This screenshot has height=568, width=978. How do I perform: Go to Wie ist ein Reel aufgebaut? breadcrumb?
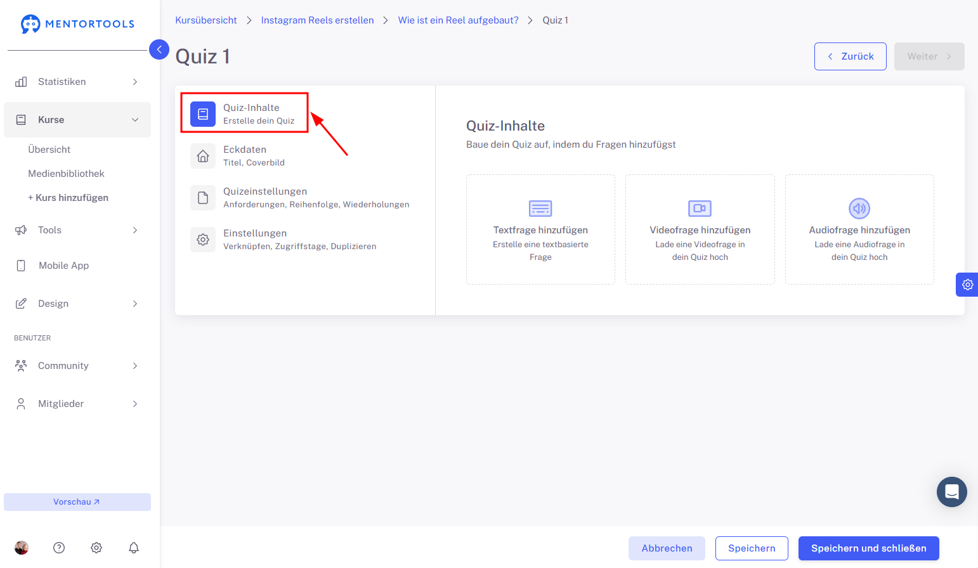(458, 20)
